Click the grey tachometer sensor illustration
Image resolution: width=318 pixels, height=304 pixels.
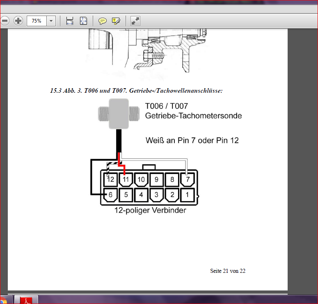coord(119,114)
